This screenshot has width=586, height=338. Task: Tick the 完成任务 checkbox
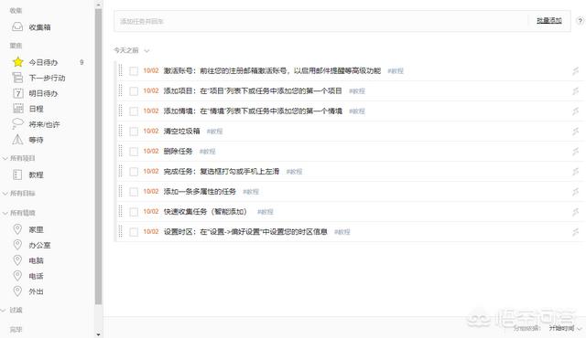pos(134,172)
